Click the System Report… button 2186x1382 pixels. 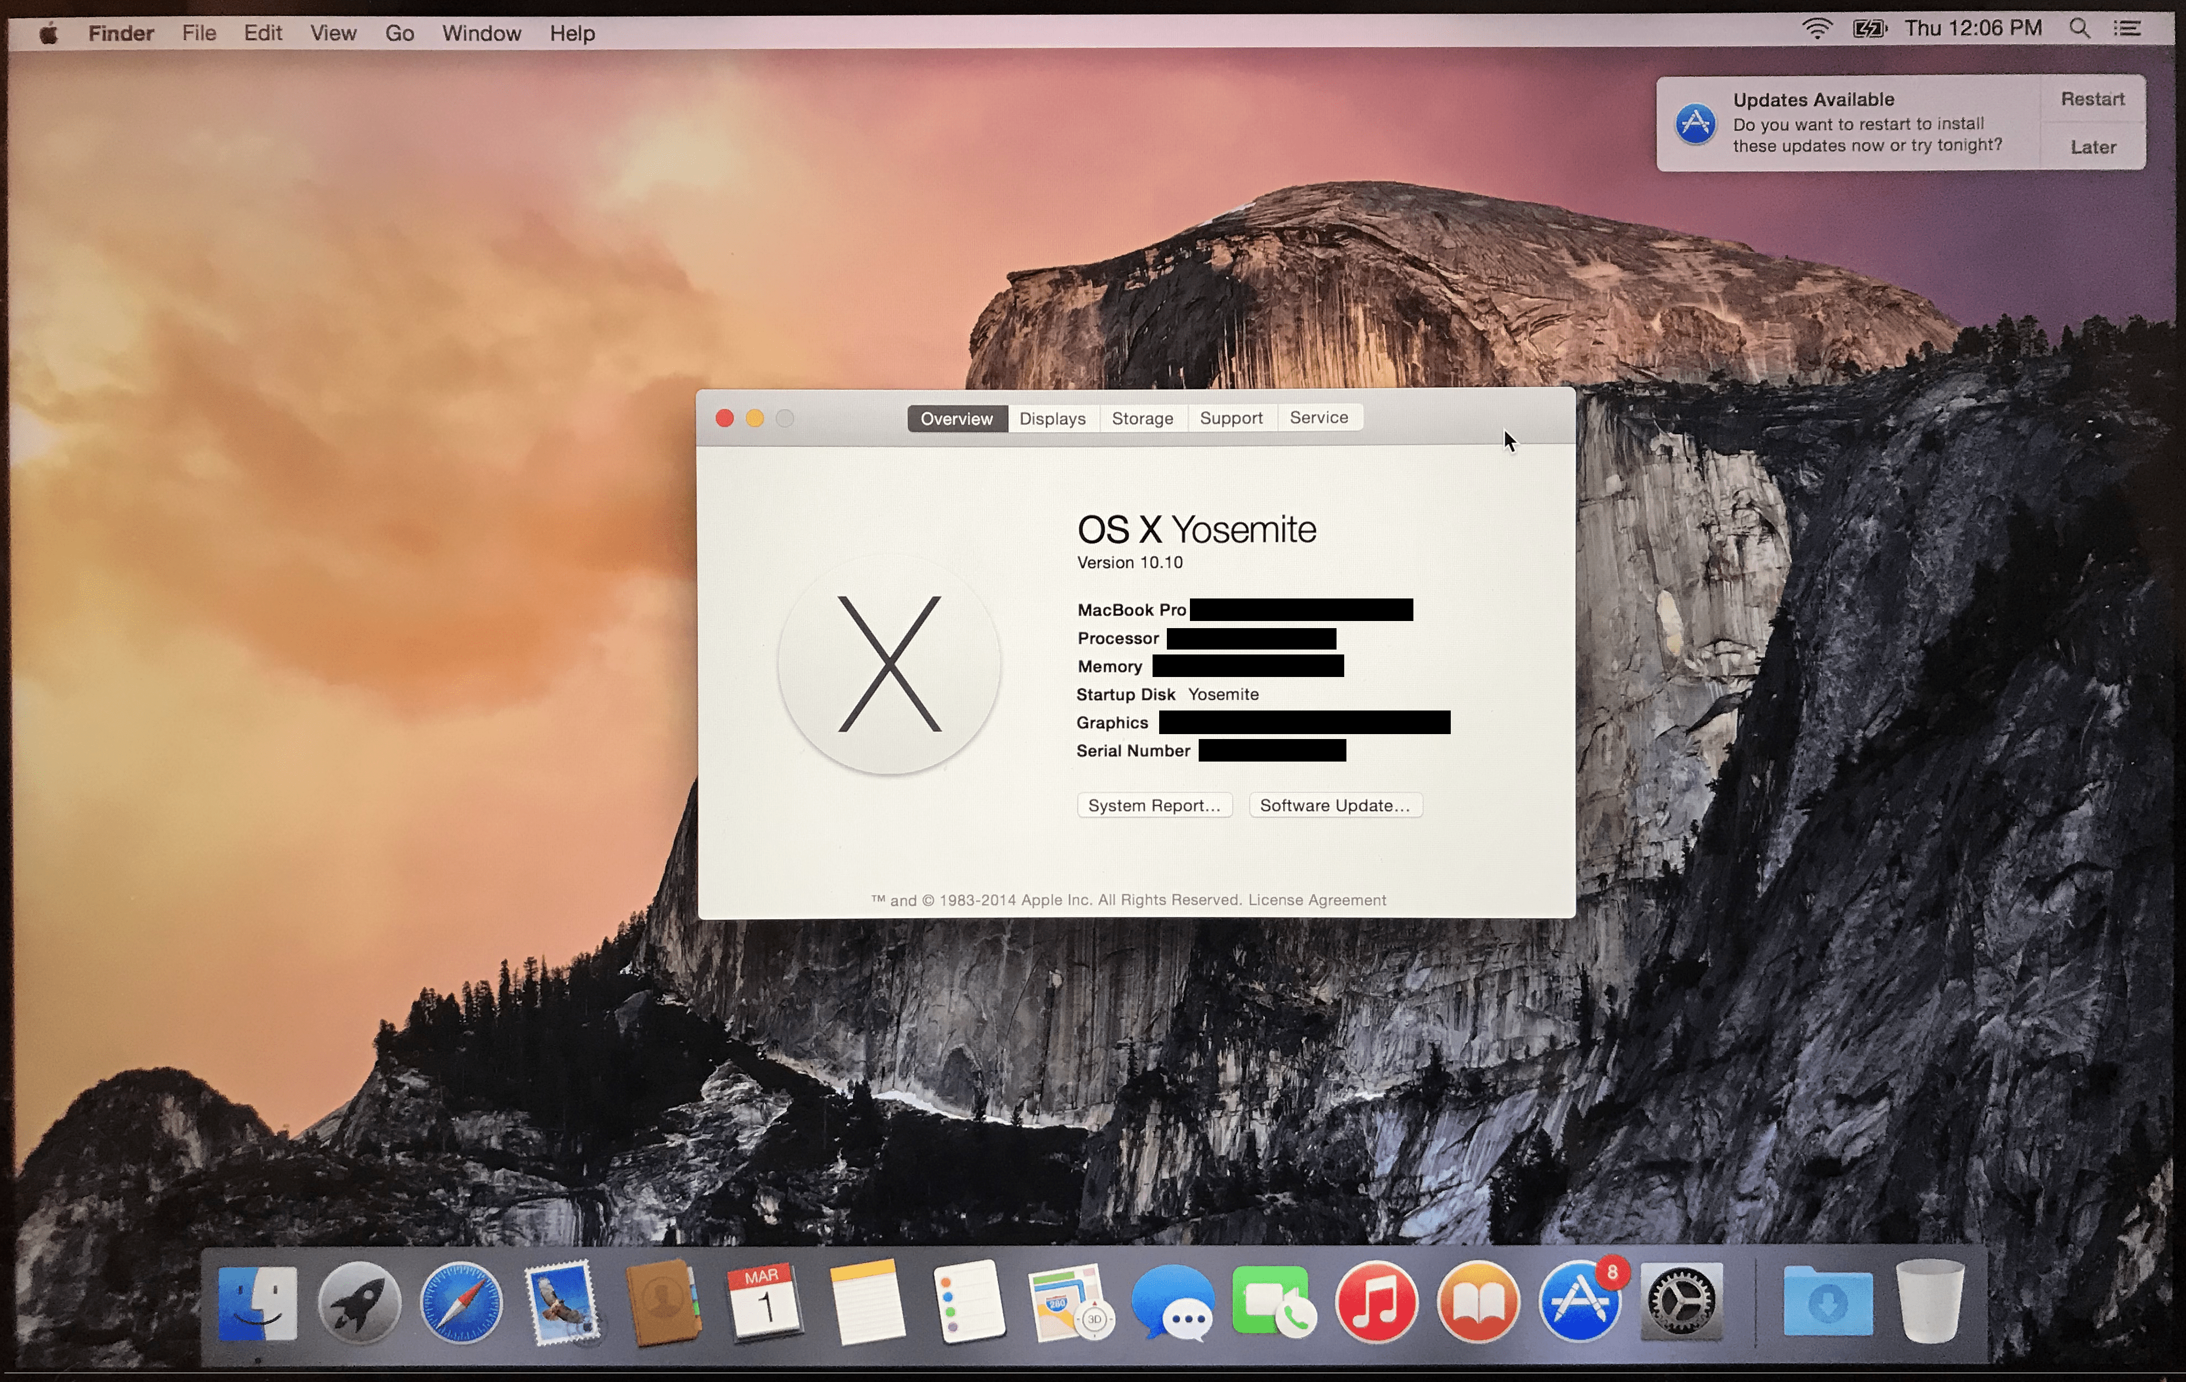pos(1154,805)
